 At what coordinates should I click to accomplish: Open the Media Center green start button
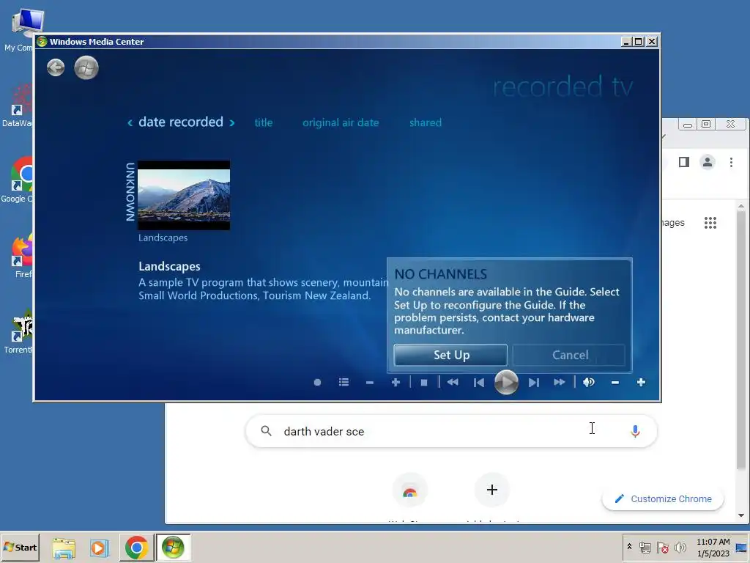86,67
